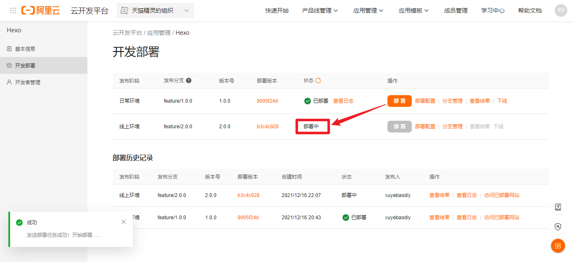Click 查看日志 in the 日常环境 row
The image size is (574, 262).
[343, 101]
